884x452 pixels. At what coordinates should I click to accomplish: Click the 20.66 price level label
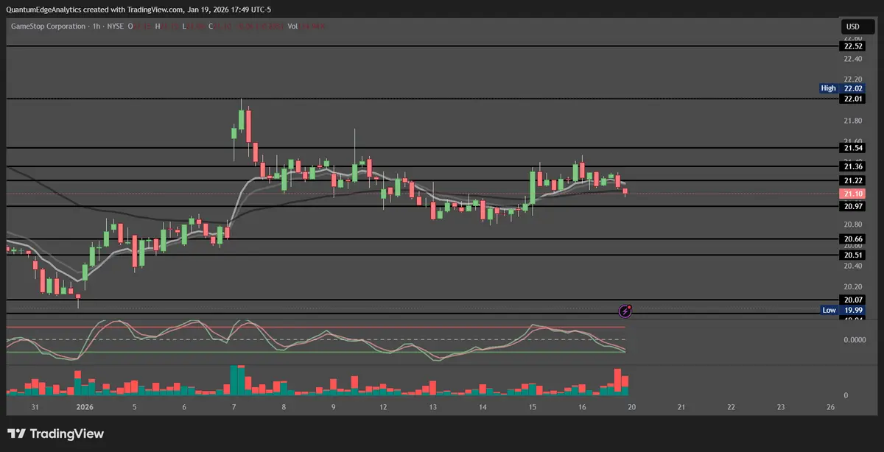[x=852, y=239]
